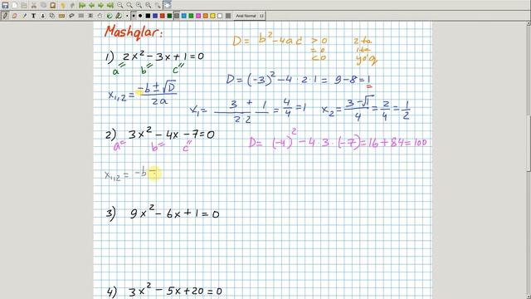Click the scrollbar up arrow
Image resolution: width=531 pixels, height=299 pixels.
point(529,23)
